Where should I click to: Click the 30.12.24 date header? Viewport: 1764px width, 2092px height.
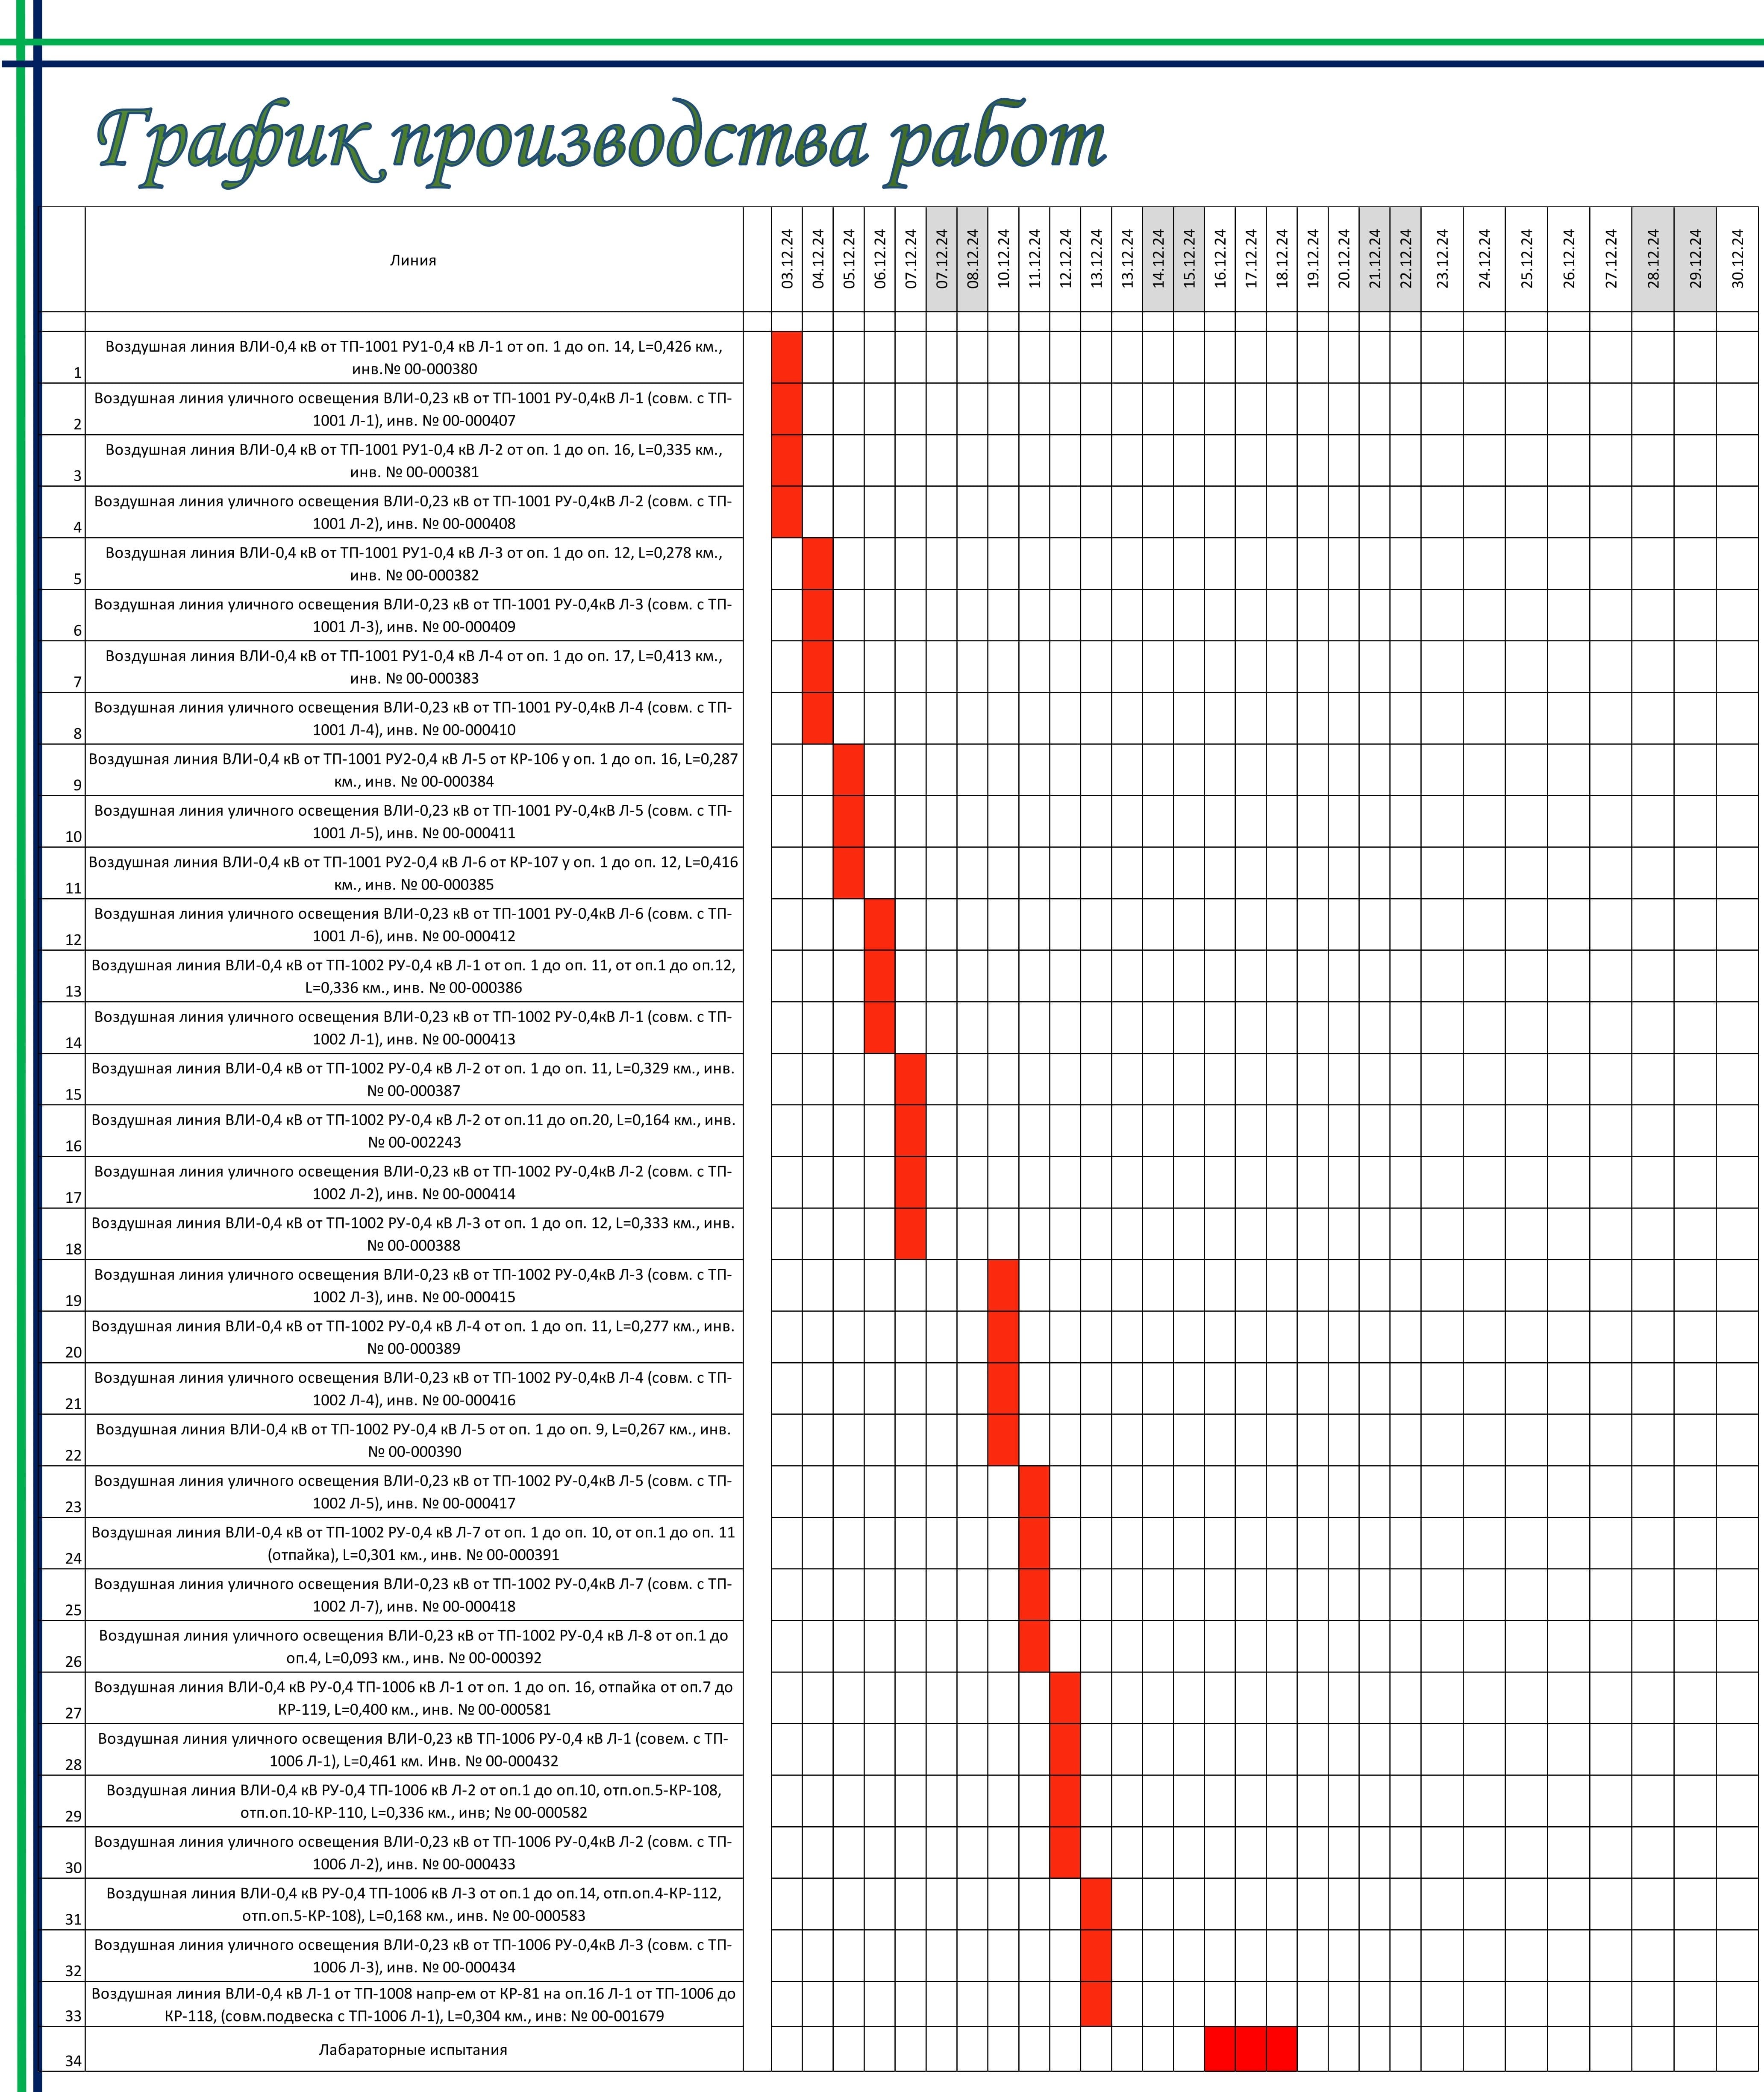click(x=1738, y=260)
